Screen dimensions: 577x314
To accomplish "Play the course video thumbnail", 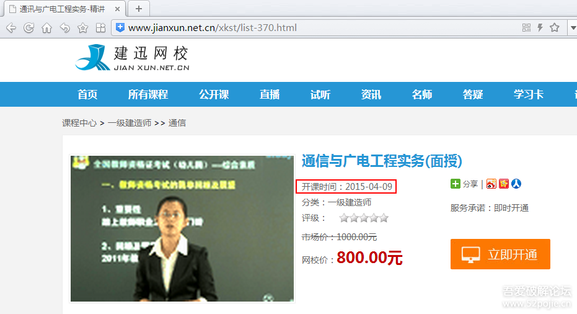I will pos(182,228).
